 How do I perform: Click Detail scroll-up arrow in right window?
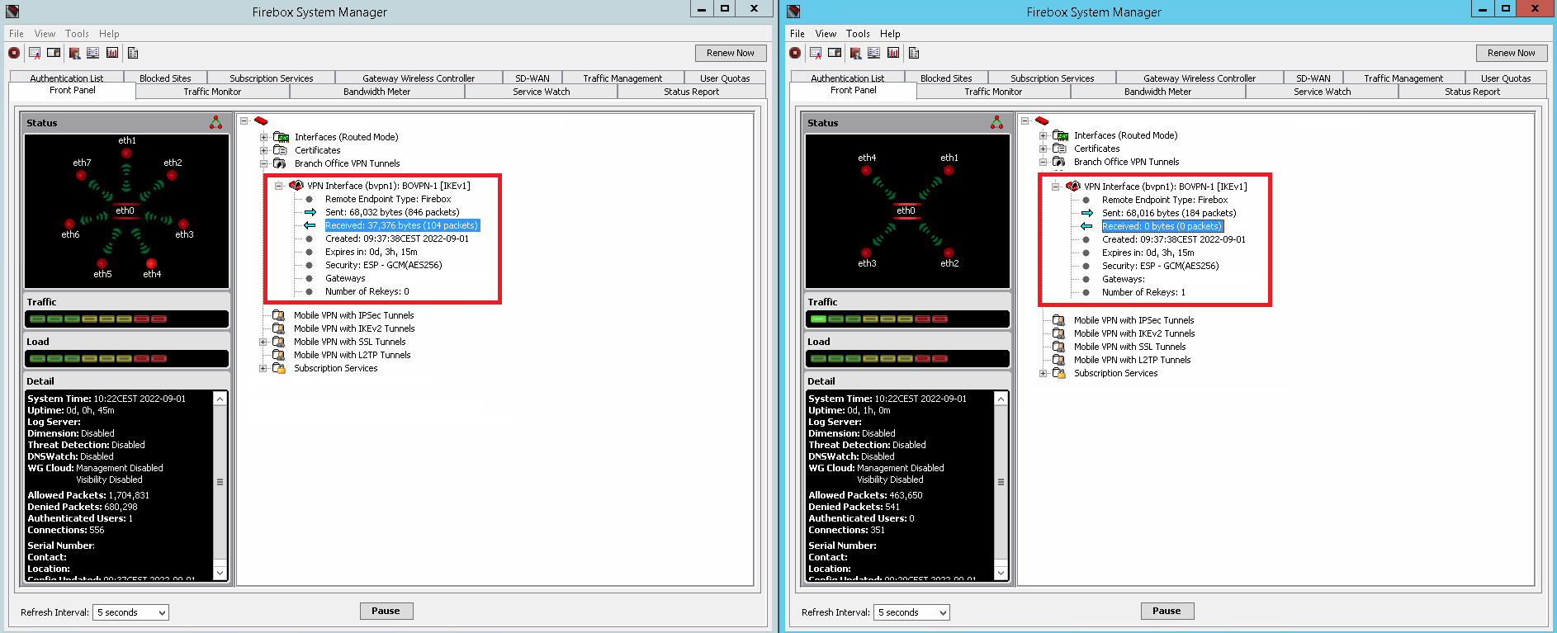[x=1001, y=399]
